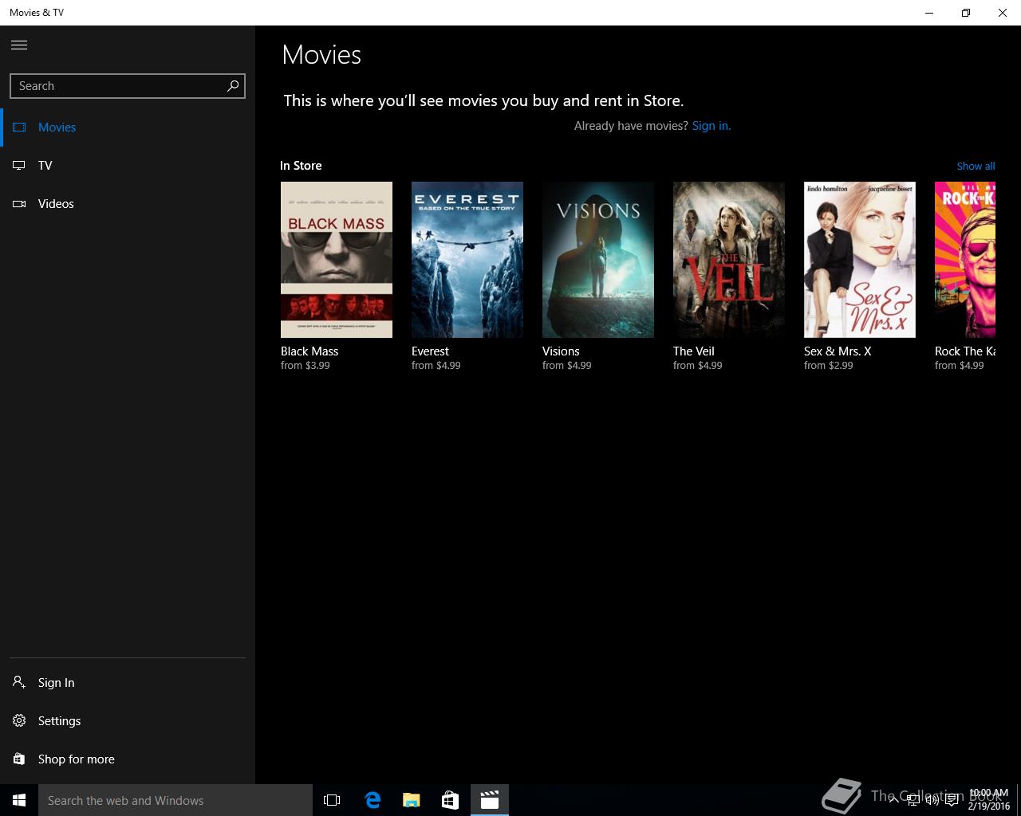The height and width of the screenshot is (816, 1021).
Task: Click the volume speaker tray icon
Action: point(932,800)
